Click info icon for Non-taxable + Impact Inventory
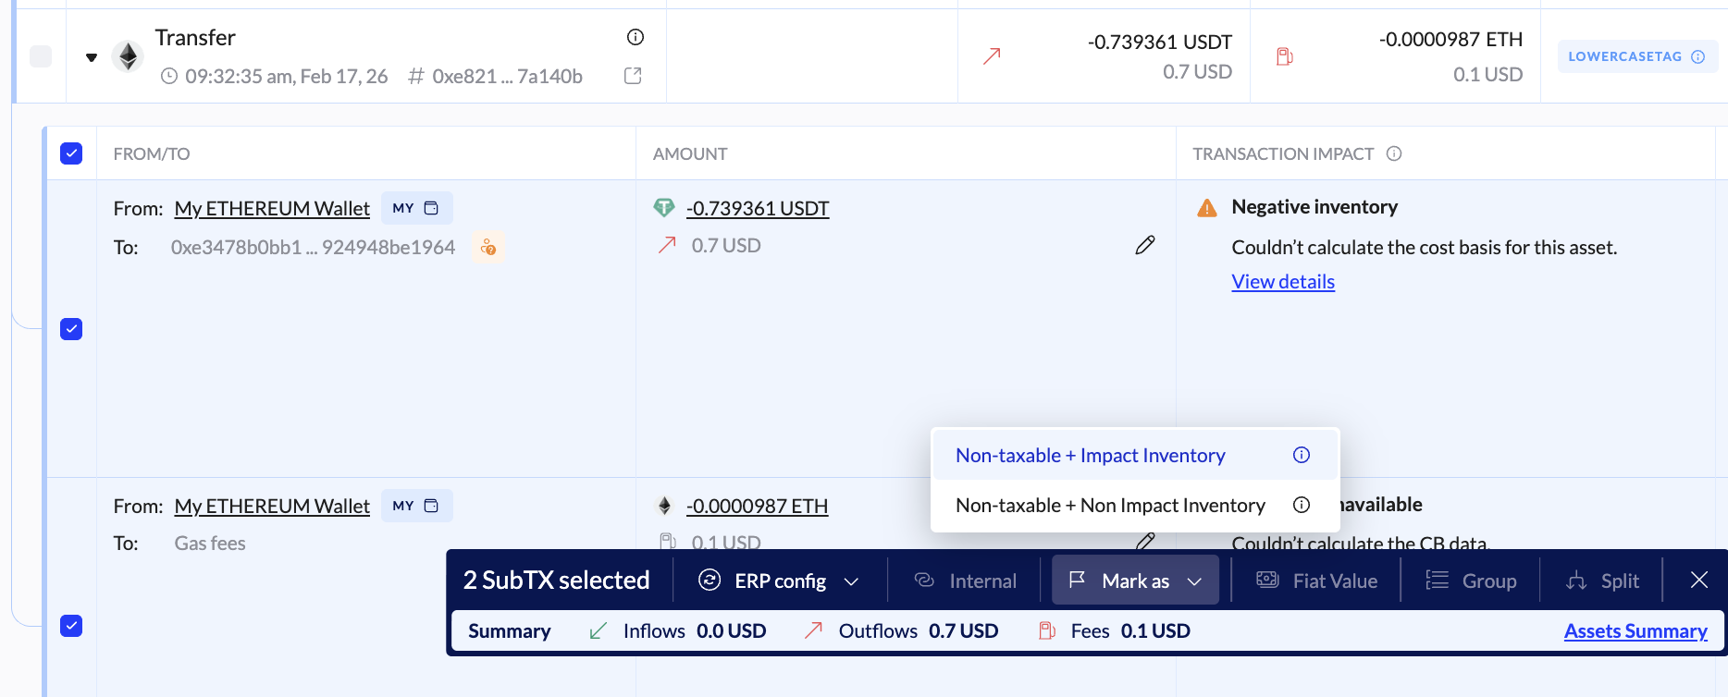This screenshot has width=1728, height=697. point(1302,455)
